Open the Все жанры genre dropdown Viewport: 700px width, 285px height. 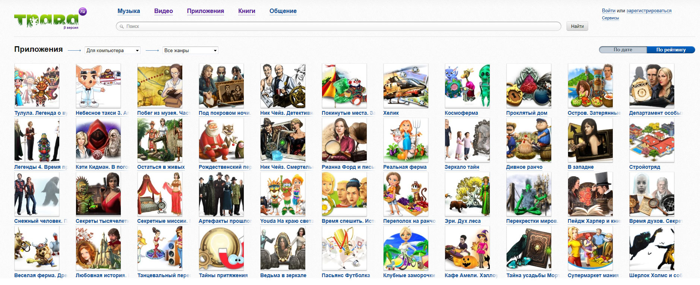190,51
